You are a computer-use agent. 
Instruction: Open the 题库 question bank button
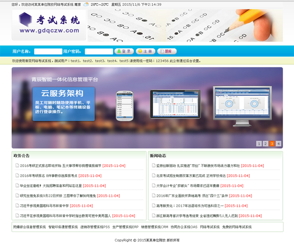(167, 51)
